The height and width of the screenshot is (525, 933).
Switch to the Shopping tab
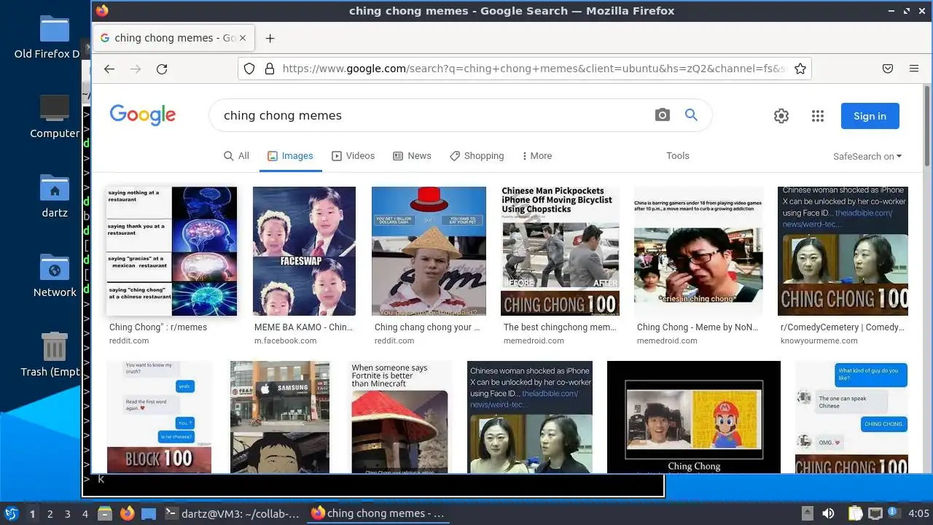[x=477, y=156]
